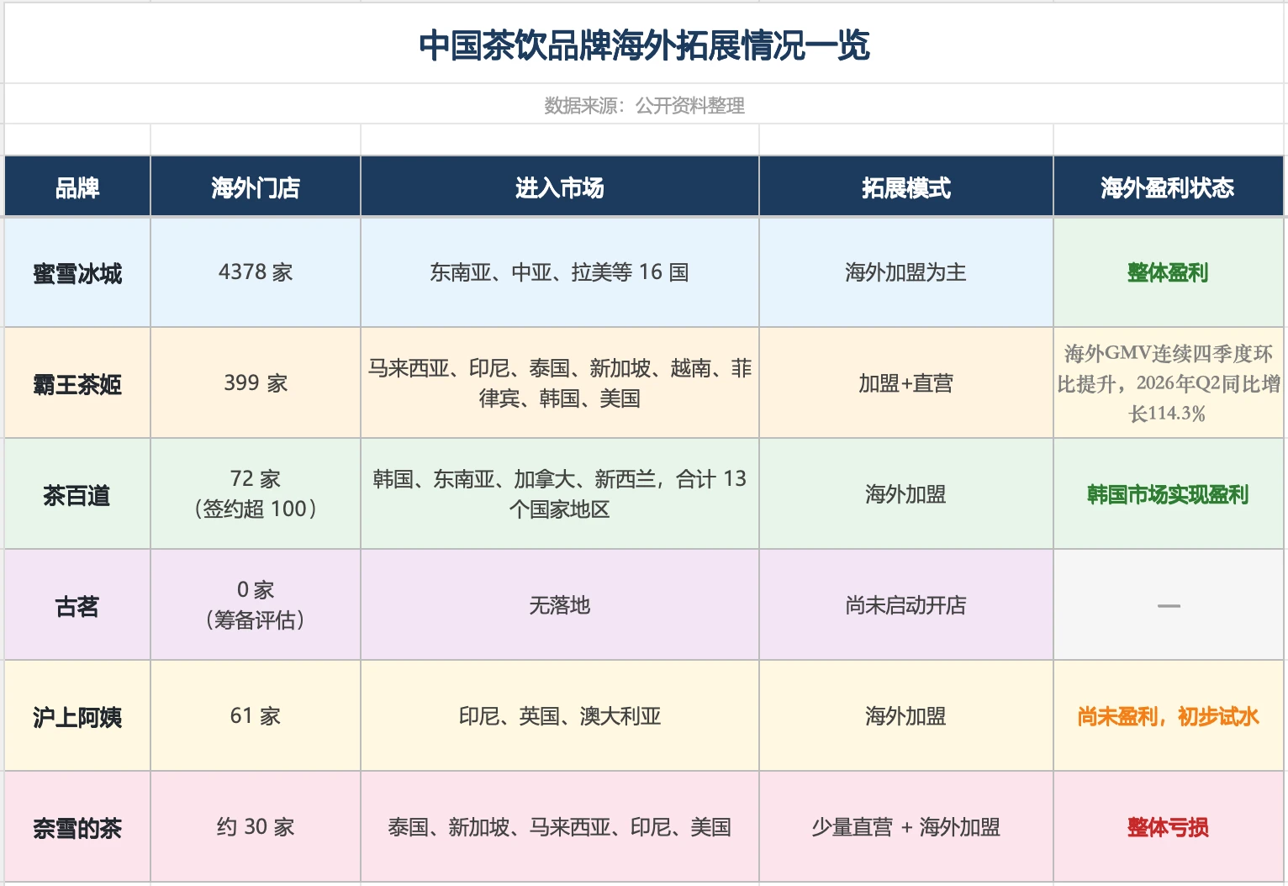Select the 无落地 cell
Image resolution: width=1288 pixels, height=886 pixels.
pyautogui.click(x=560, y=605)
